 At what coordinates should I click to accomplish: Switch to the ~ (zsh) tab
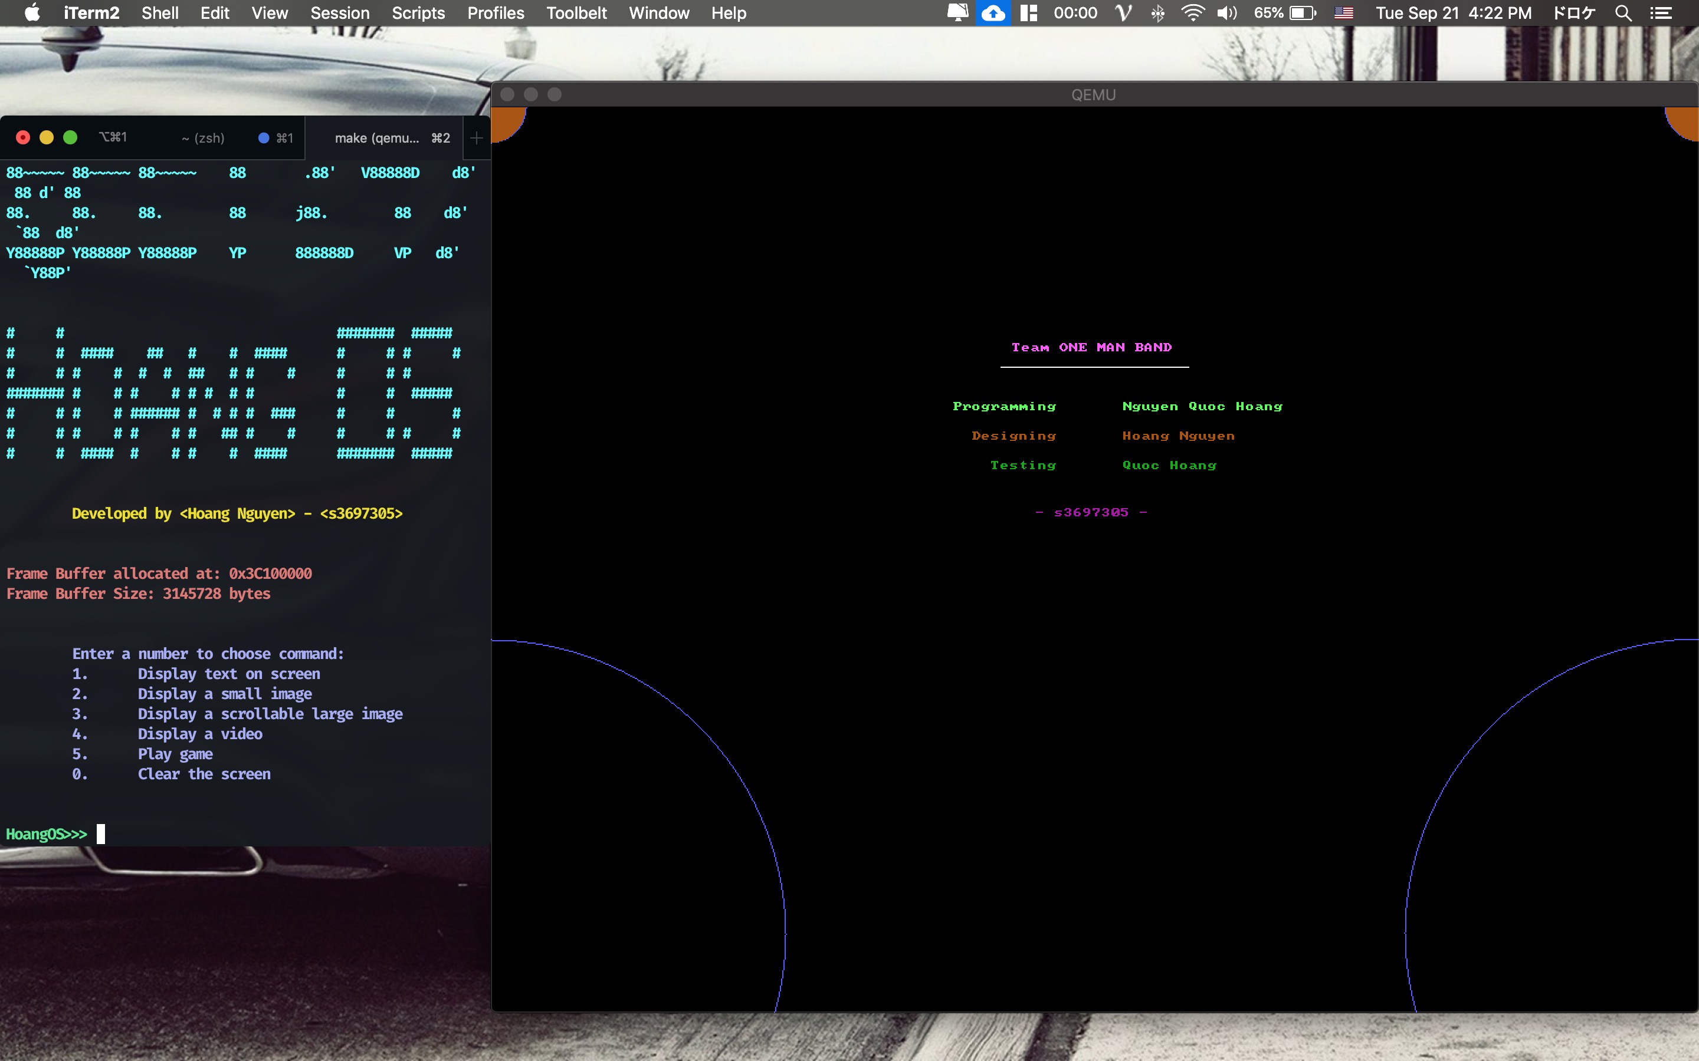204,139
